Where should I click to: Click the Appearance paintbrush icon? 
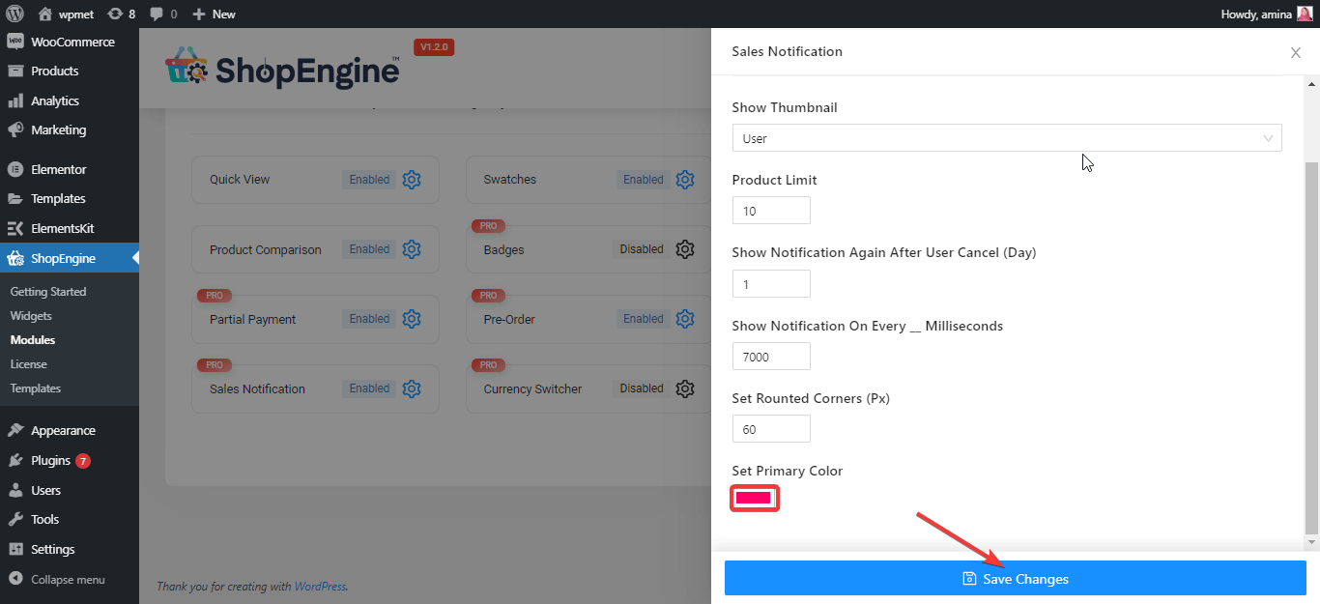(15, 430)
